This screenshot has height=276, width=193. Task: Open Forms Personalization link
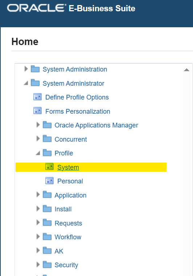[x=78, y=111]
